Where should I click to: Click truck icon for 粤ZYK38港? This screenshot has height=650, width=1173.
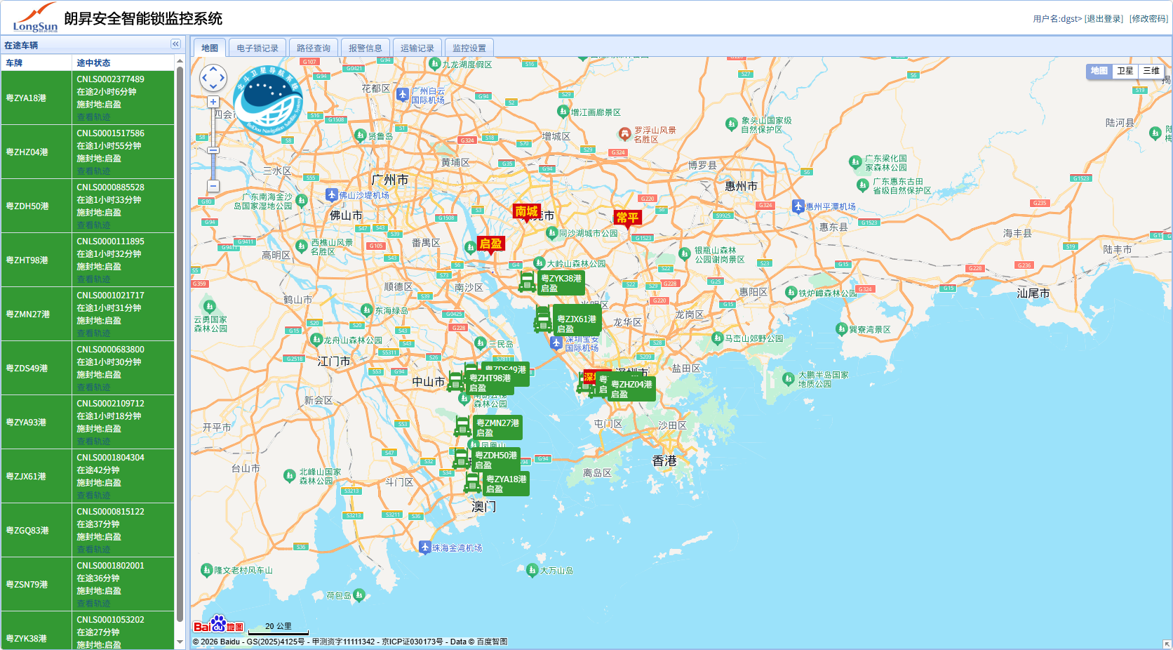528,282
